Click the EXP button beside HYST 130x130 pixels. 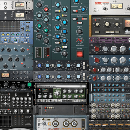pos(42,2)
